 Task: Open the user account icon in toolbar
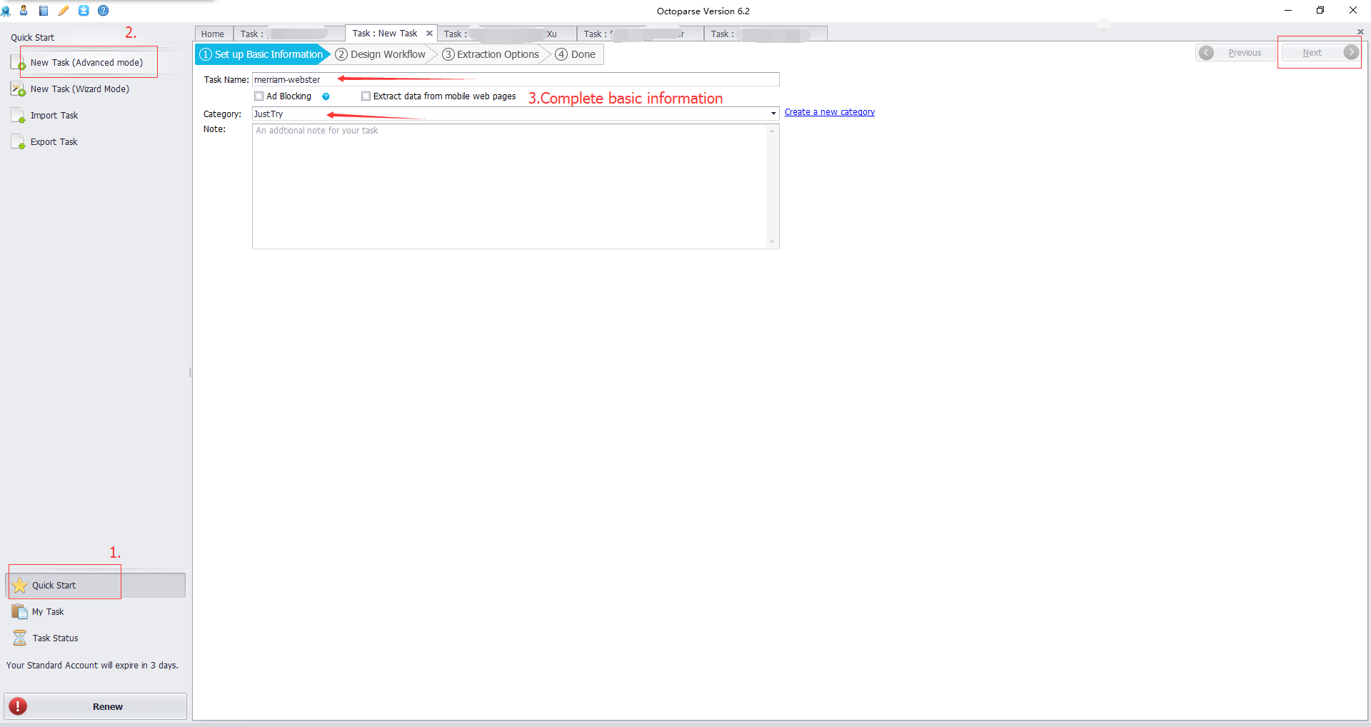click(x=24, y=11)
